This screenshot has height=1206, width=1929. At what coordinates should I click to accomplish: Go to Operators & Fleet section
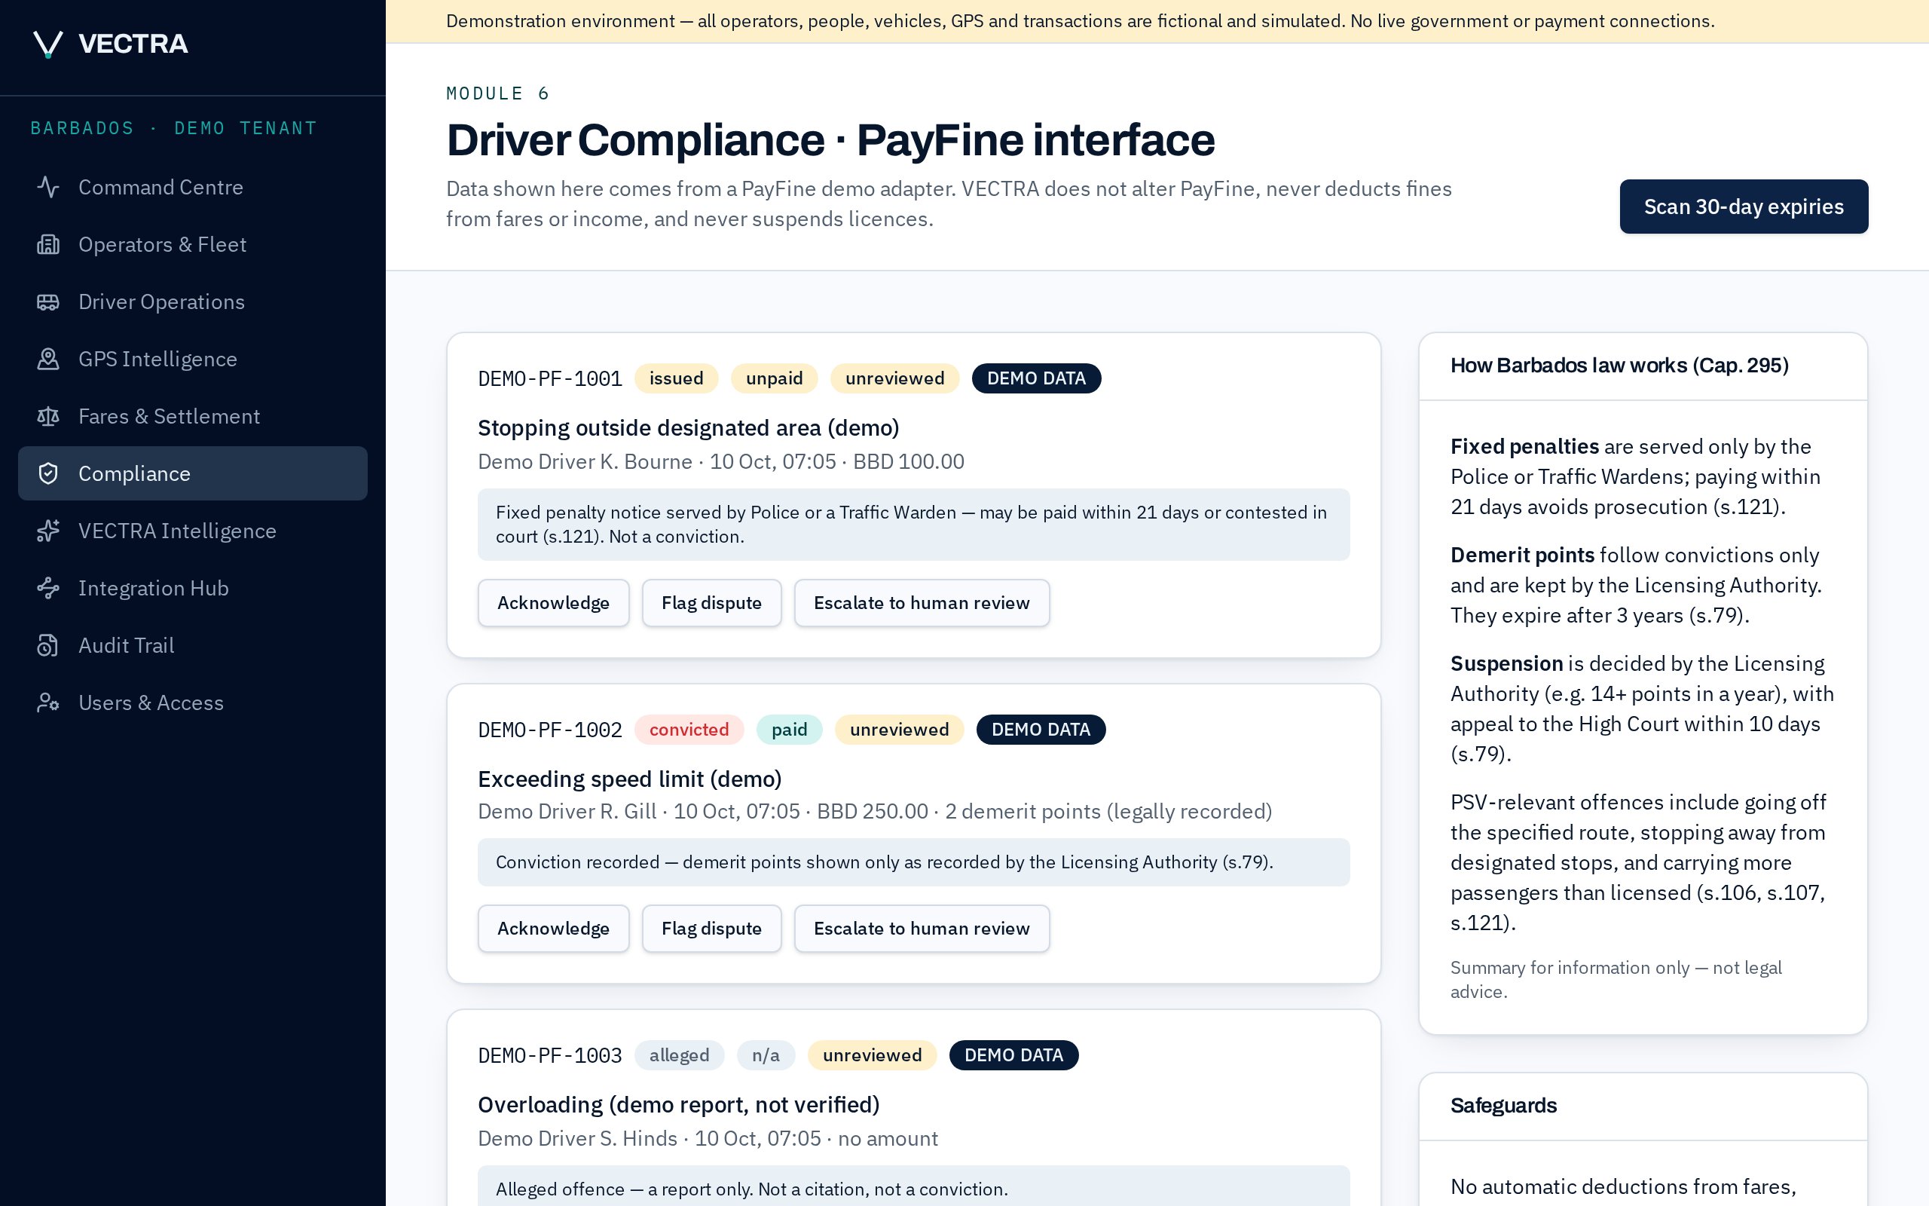(193, 245)
